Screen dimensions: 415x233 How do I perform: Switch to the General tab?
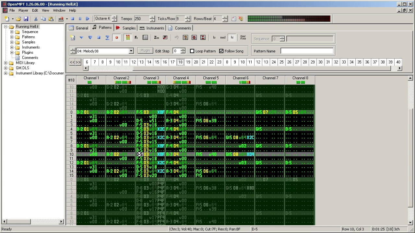(78, 28)
